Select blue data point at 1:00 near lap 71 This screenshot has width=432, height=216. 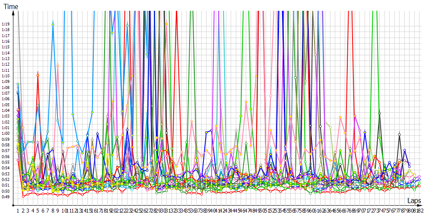(365, 133)
